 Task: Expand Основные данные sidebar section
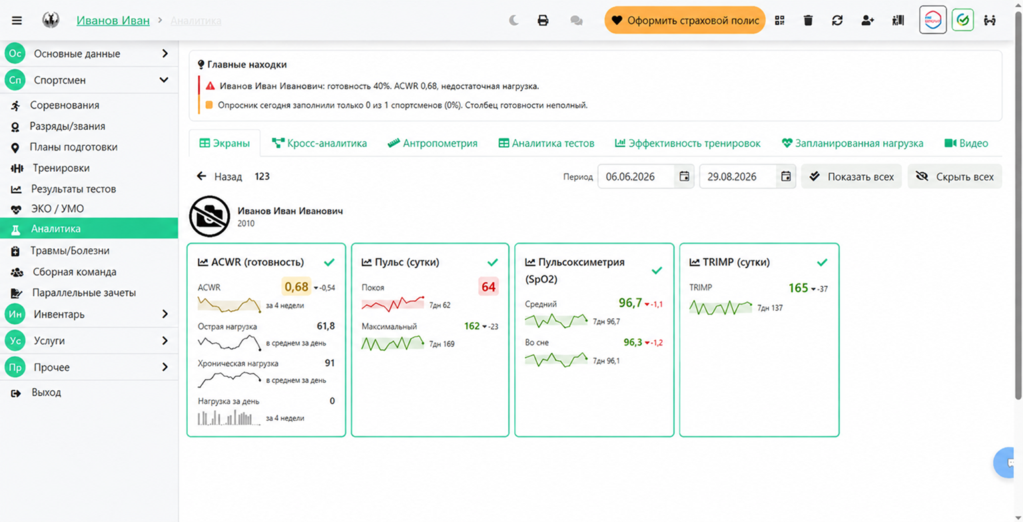point(89,54)
